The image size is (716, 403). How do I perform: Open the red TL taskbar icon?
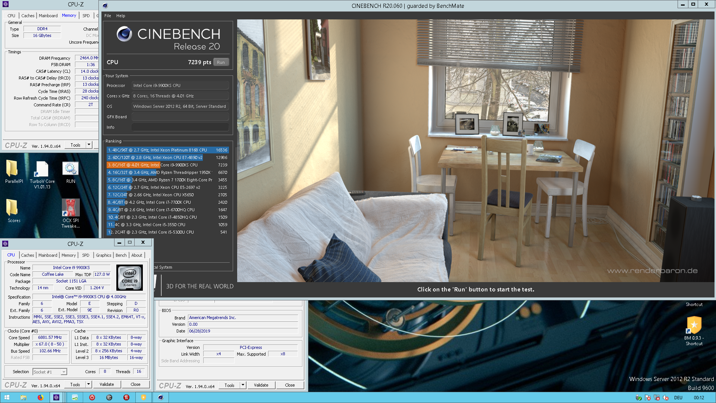(x=126, y=397)
